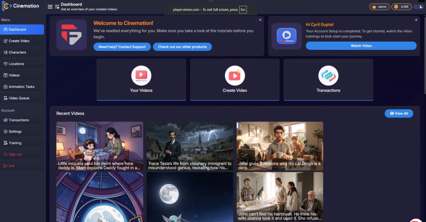This screenshot has width=426, height=222.
Task: Click the hamburger menu icon
Action: point(50,7)
